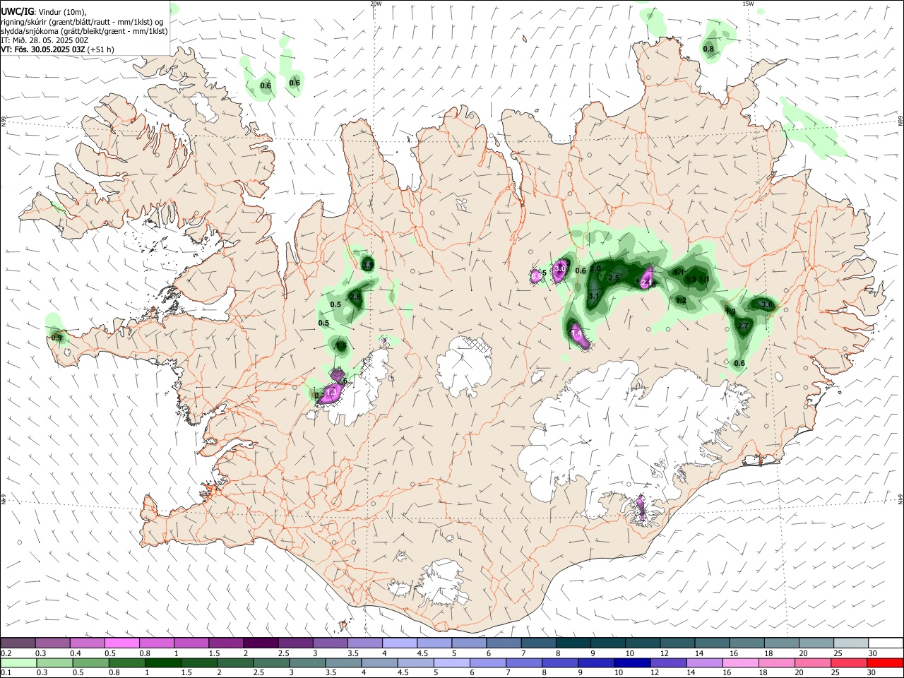904x678 pixels.
Task: Select the darkest purple 2–2.5 swatch, upper legend row
Action: coord(260,643)
